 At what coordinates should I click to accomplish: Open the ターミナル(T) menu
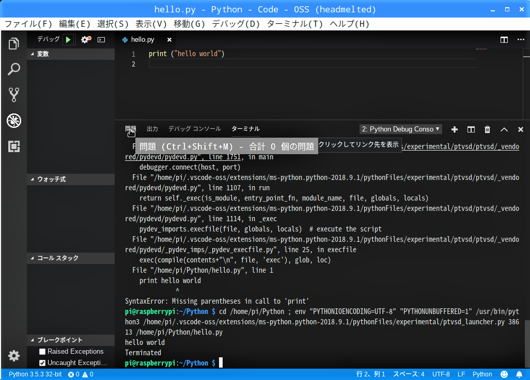[x=295, y=24]
